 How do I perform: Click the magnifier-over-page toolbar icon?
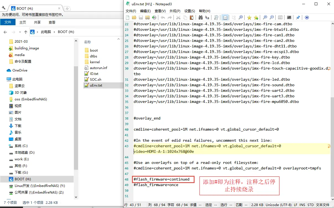coord(216,17)
